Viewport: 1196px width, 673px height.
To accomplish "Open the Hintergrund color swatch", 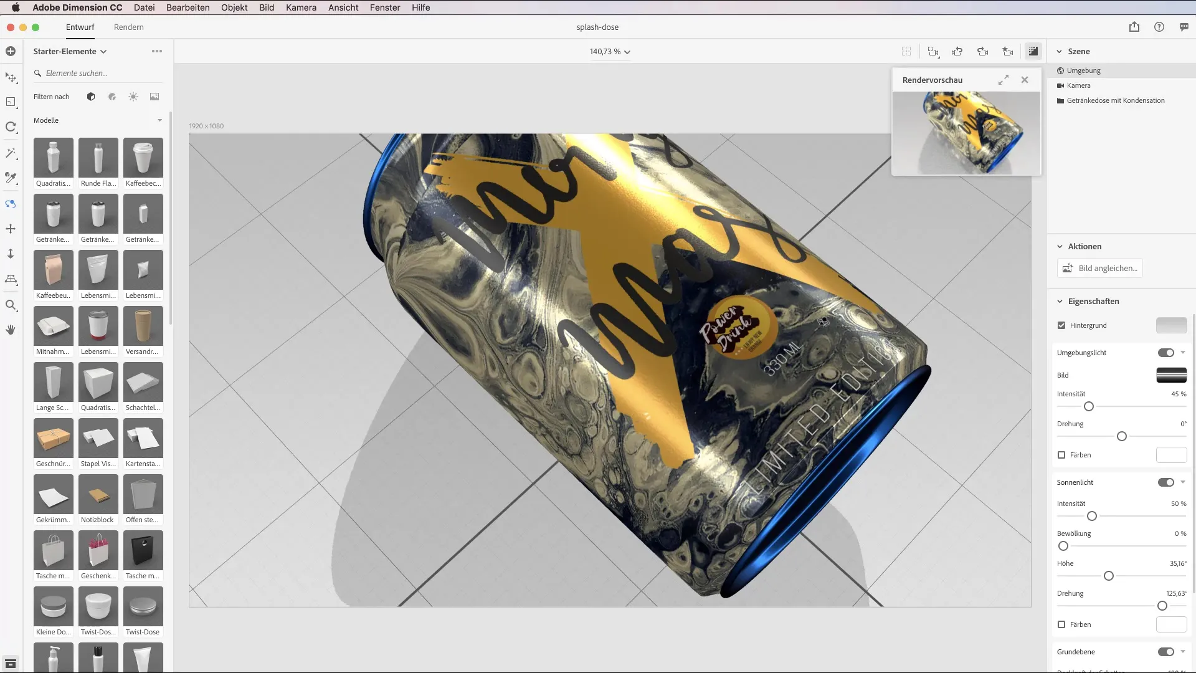I will (x=1172, y=325).
